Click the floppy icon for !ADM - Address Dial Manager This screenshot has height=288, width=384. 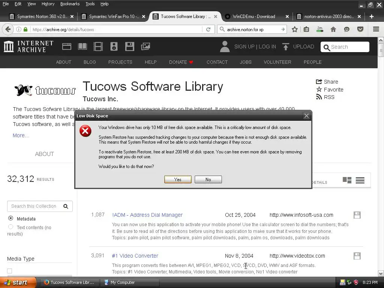pyautogui.click(x=357, y=215)
